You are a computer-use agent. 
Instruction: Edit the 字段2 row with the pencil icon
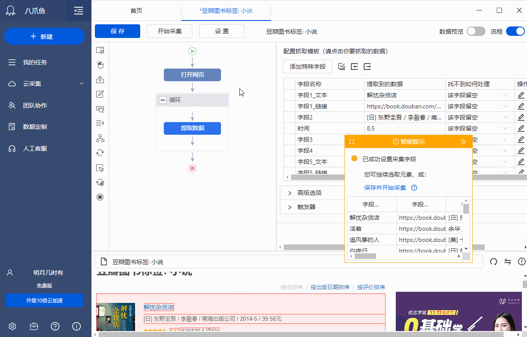coord(521,117)
